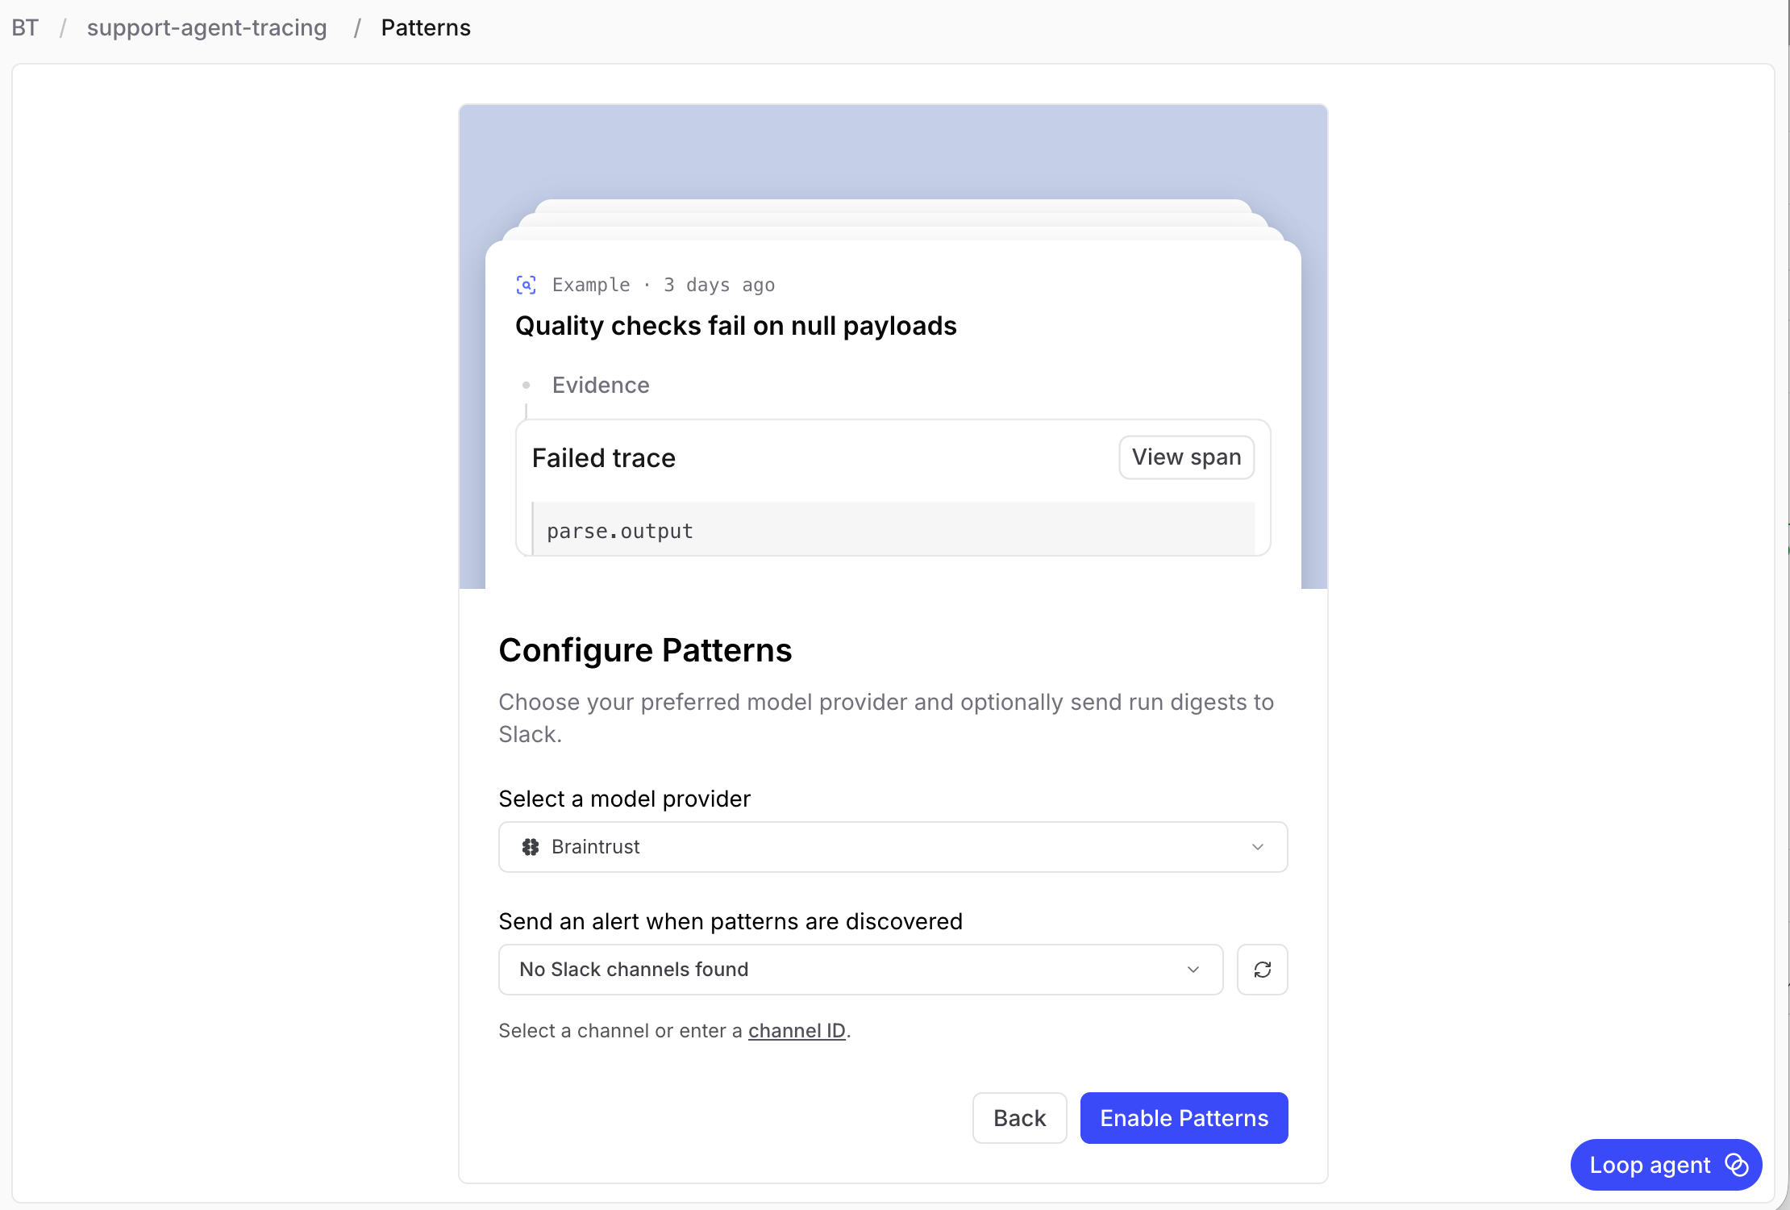Click the Braintrust logo icon in provider field
1790x1210 pixels.
coord(530,847)
